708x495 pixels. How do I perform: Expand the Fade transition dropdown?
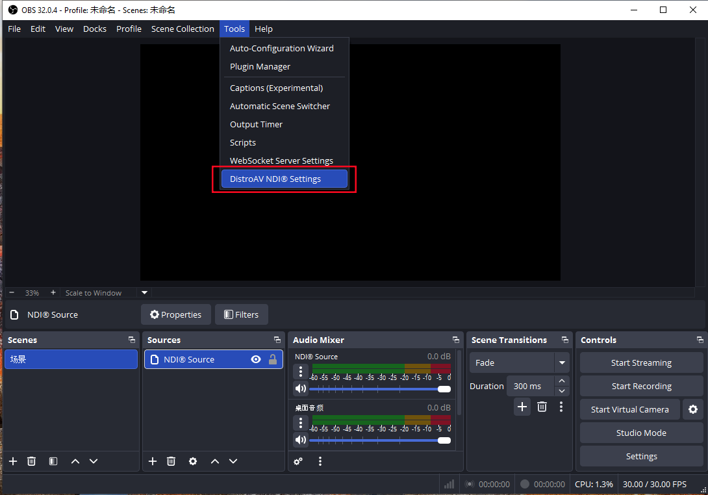pyautogui.click(x=562, y=362)
